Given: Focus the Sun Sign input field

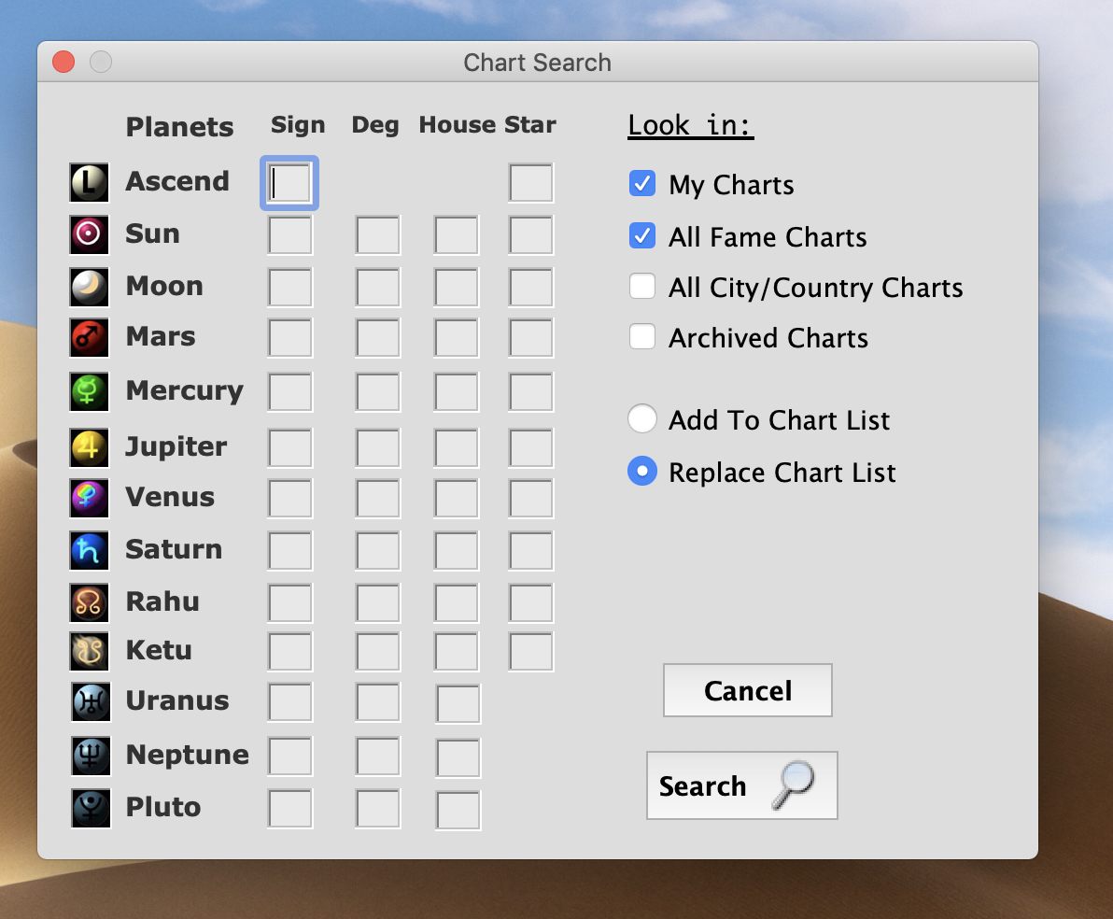Looking at the screenshot, I should 290,235.
